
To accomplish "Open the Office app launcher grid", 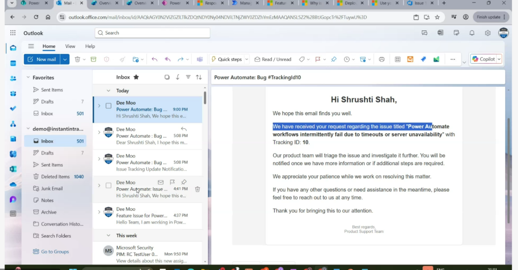I will [x=13, y=33].
